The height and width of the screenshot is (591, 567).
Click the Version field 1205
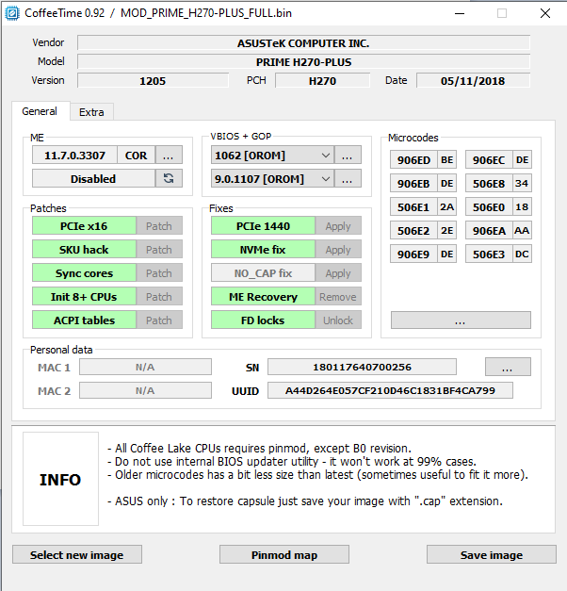tap(153, 80)
